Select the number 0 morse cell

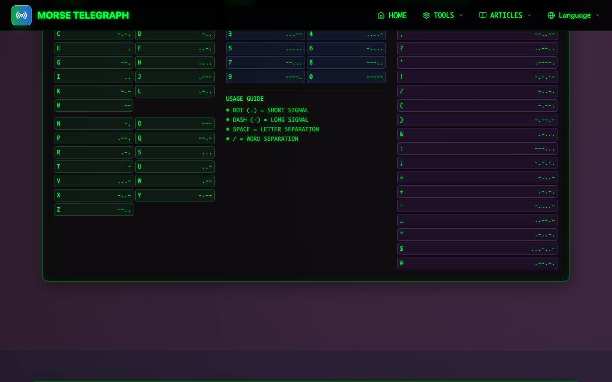(x=346, y=77)
